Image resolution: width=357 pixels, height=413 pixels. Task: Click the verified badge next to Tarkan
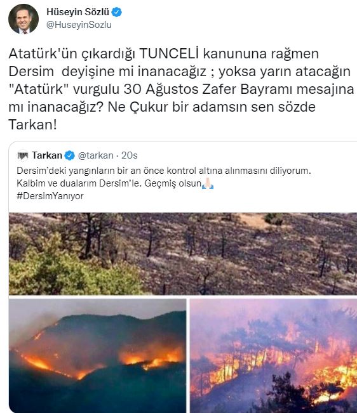70,155
